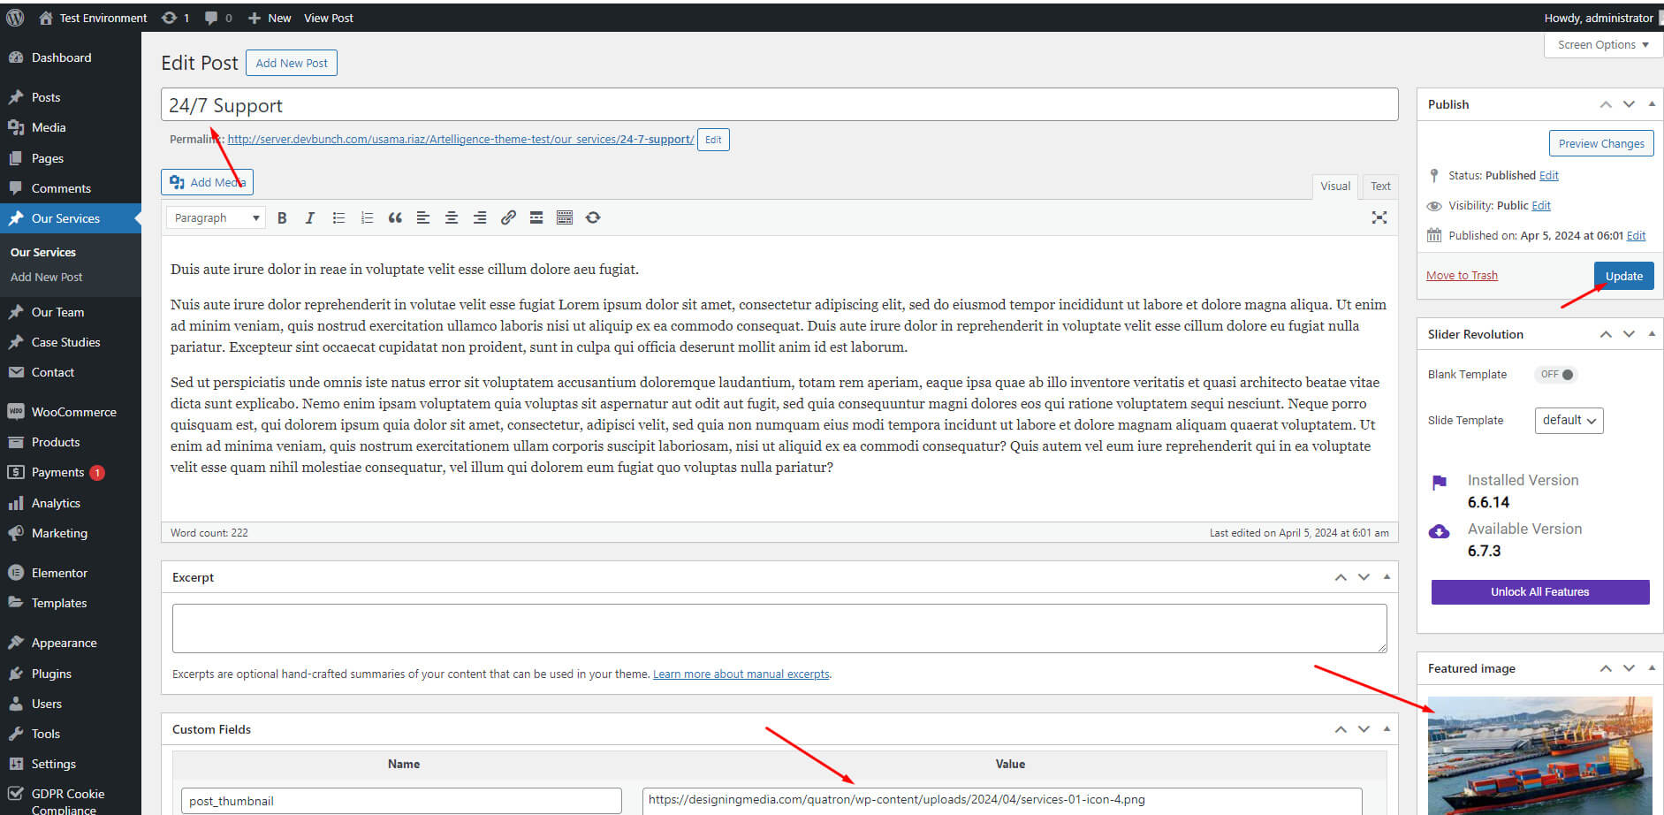Open Test Environment site link
This screenshot has height=815, width=1664.
click(94, 18)
